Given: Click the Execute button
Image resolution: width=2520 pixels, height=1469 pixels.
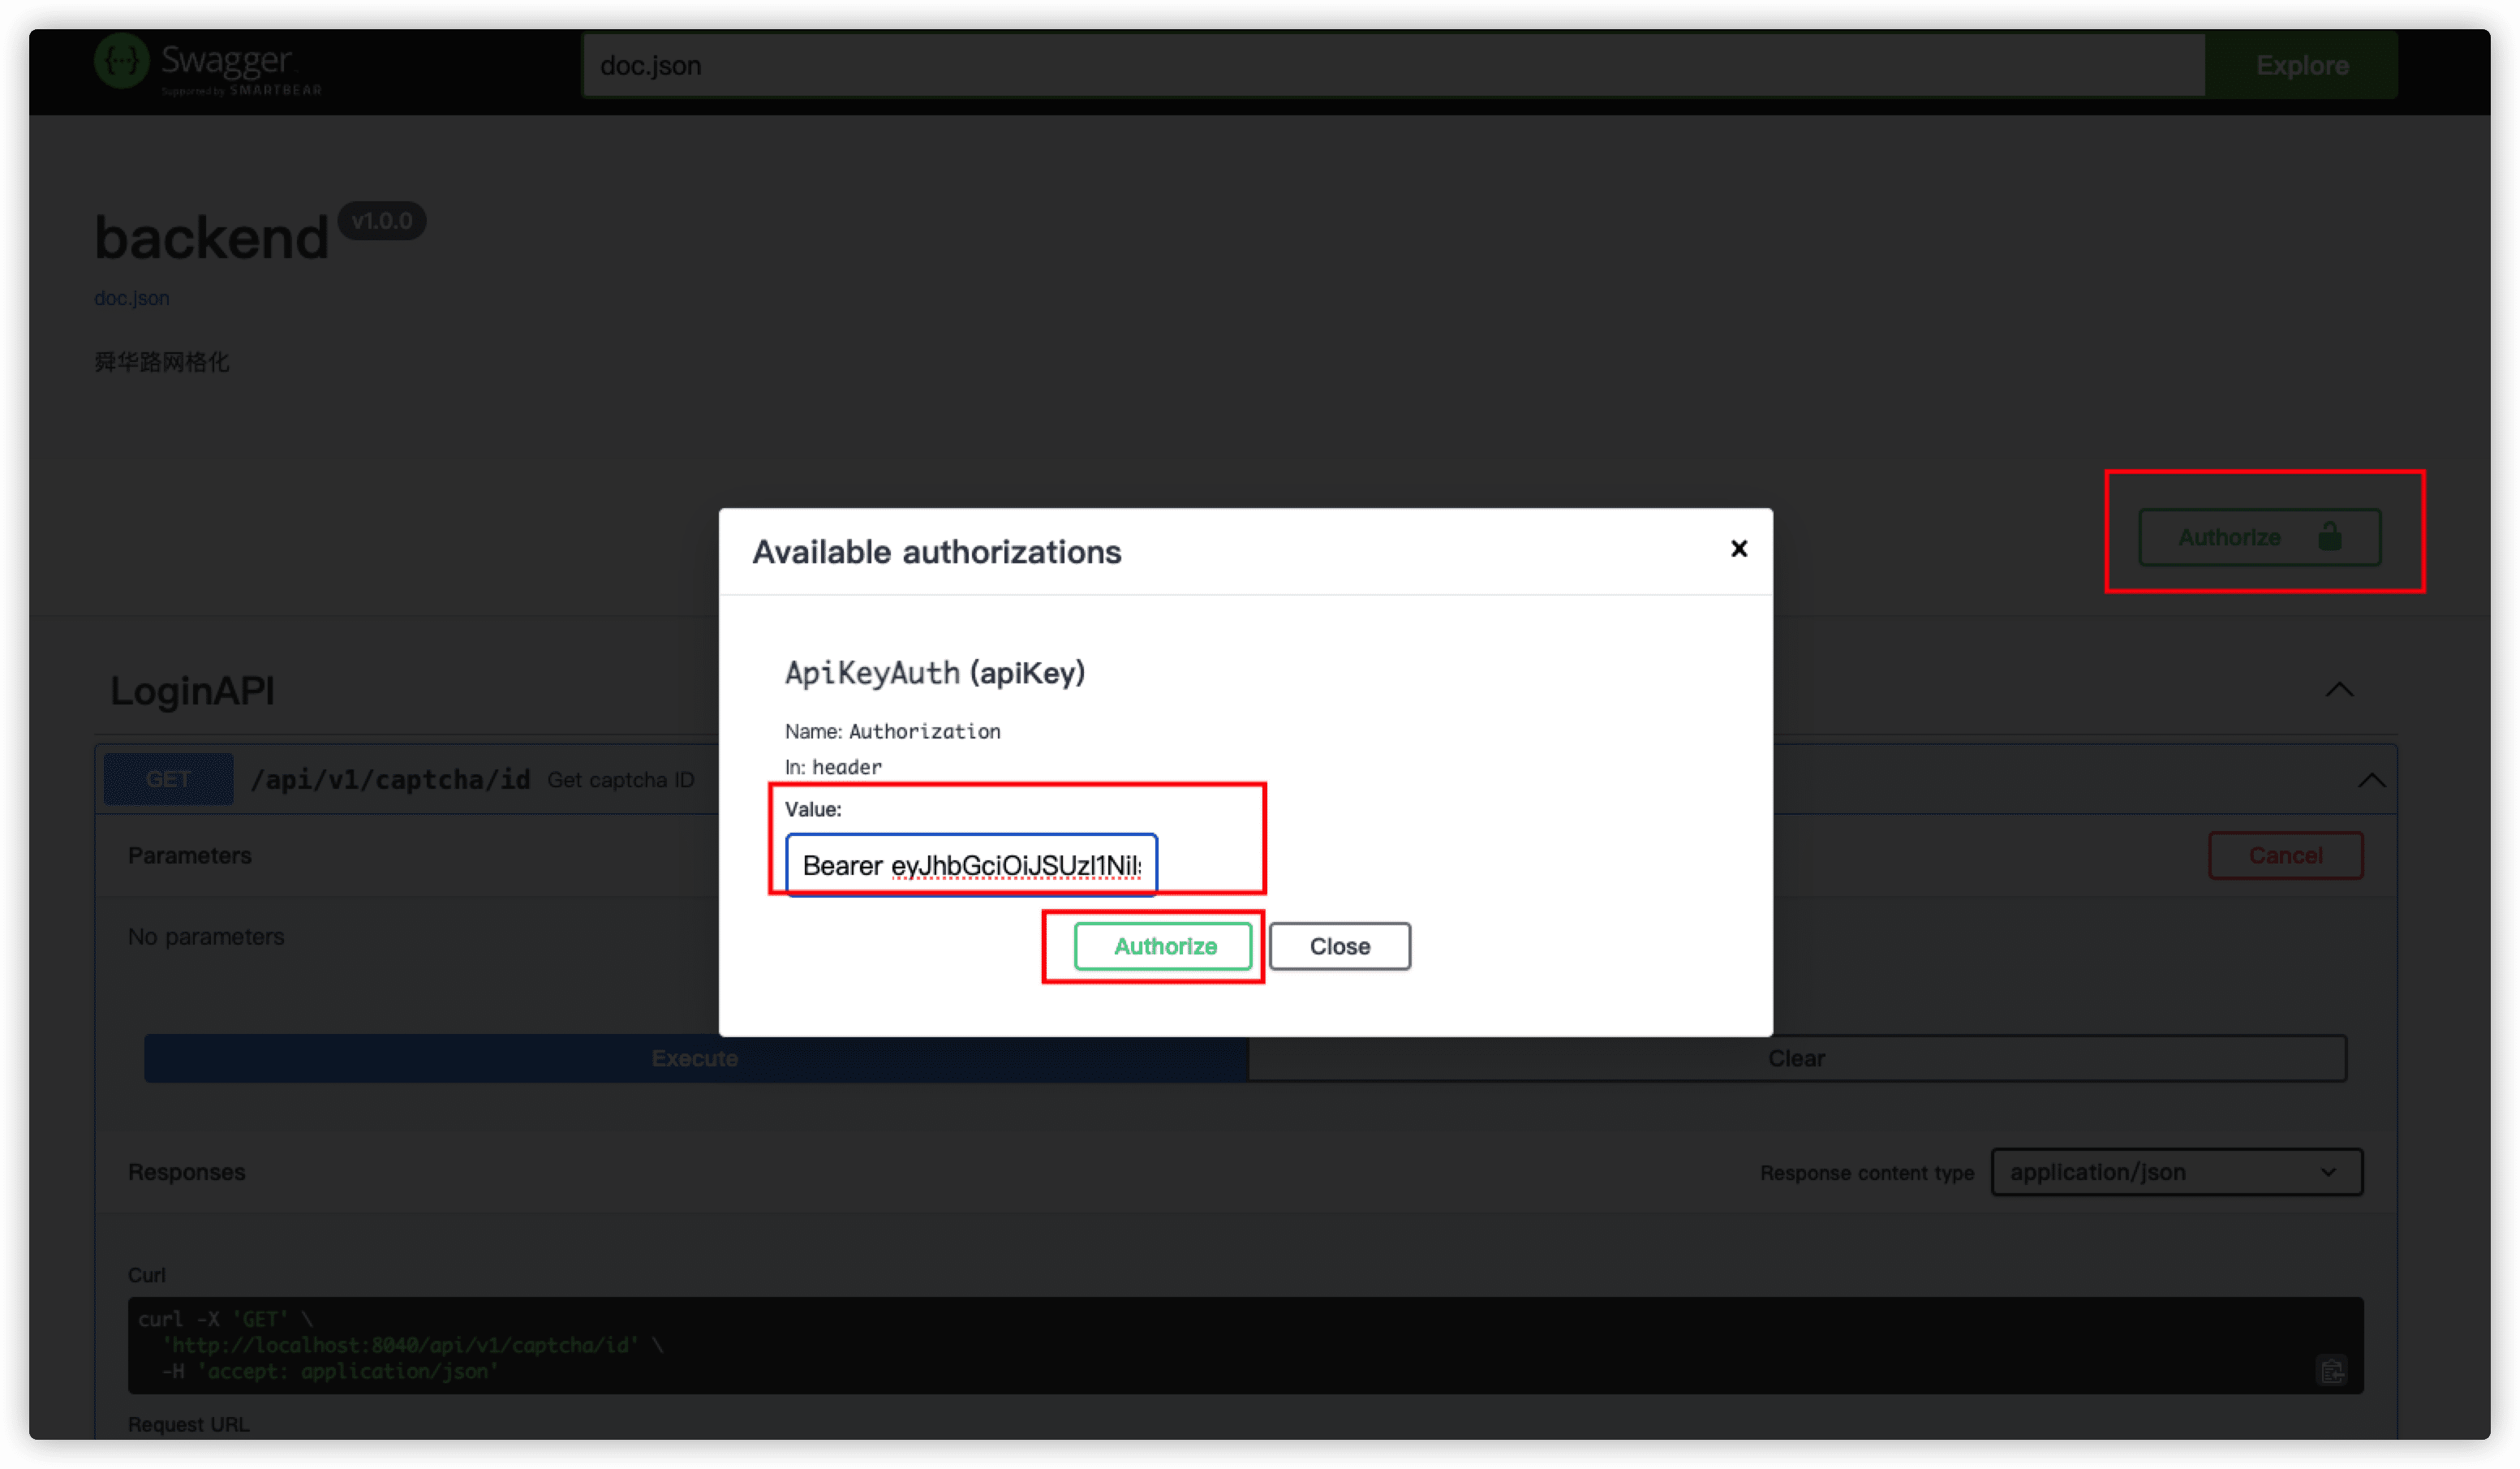Looking at the screenshot, I should click(x=695, y=1058).
